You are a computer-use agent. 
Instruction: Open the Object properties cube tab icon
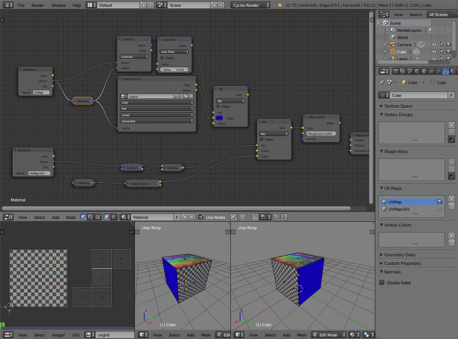[424, 71]
